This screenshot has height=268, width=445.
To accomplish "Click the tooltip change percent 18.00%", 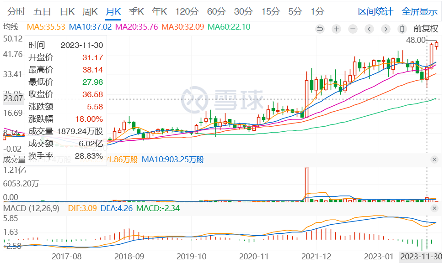I will [x=89, y=119].
